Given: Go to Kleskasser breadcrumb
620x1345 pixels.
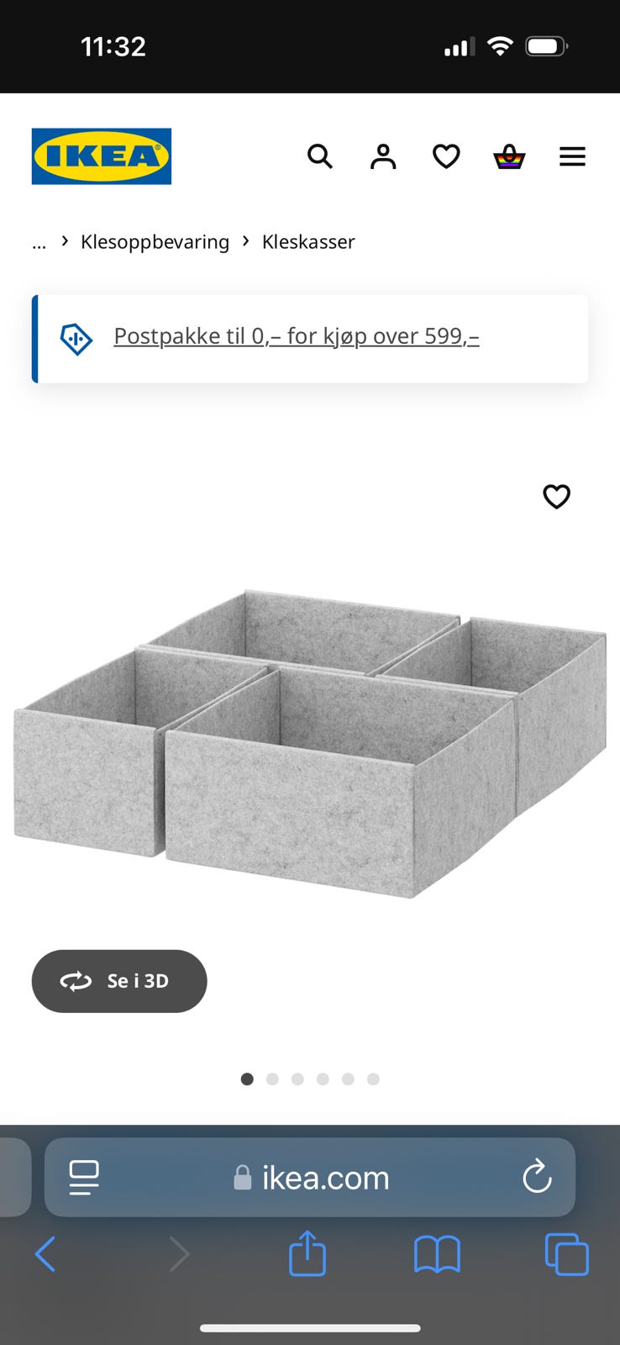Looking at the screenshot, I should (308, 242).
